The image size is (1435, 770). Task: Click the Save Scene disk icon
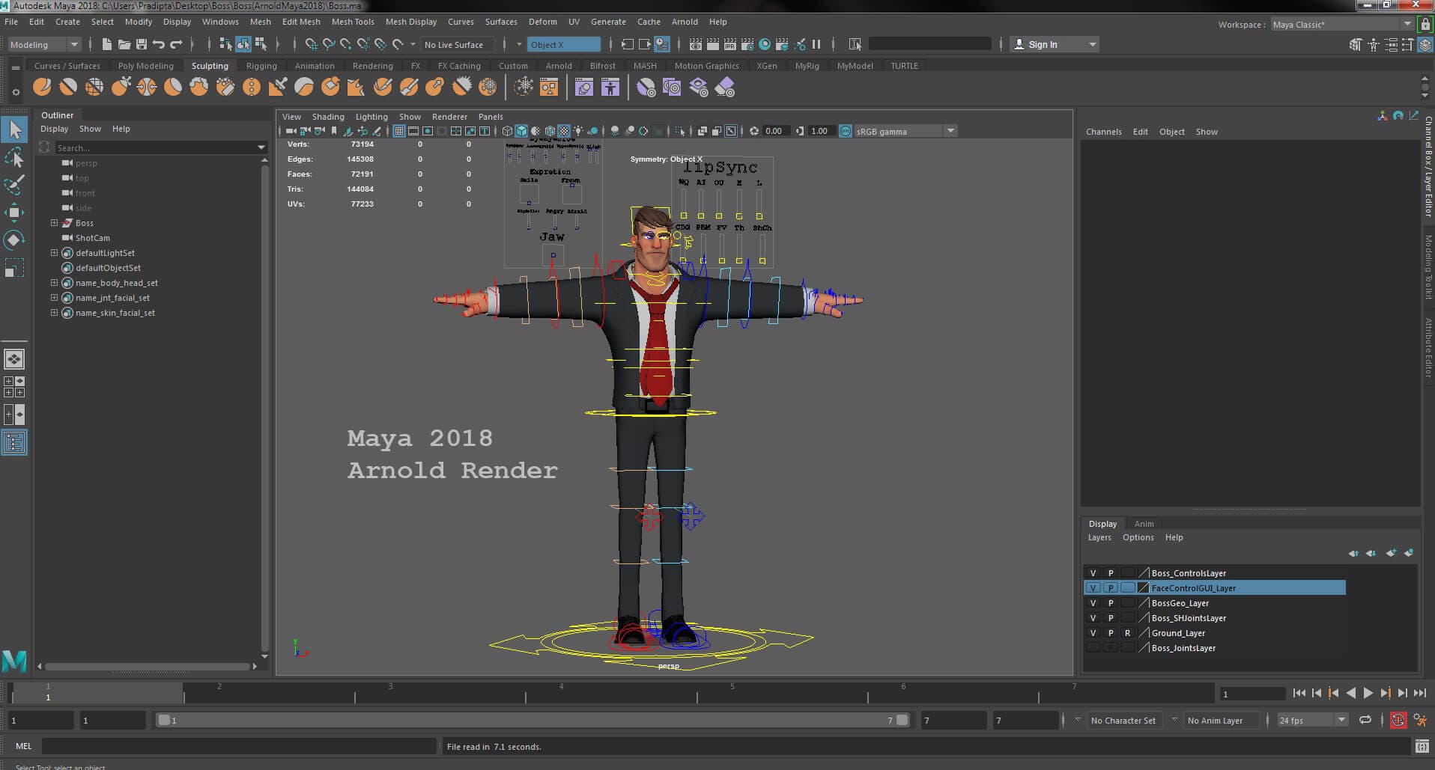141,44
